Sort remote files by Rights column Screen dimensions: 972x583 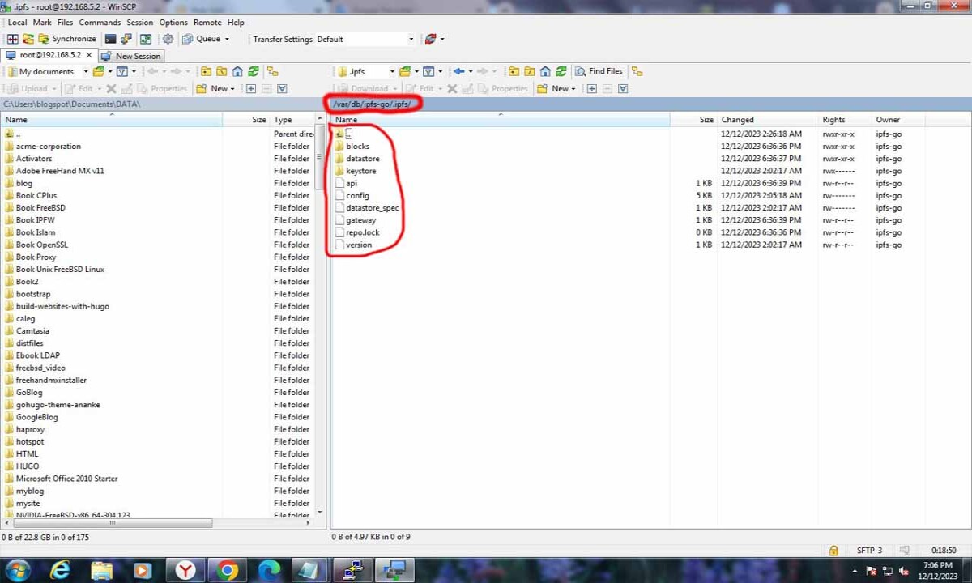845,119
